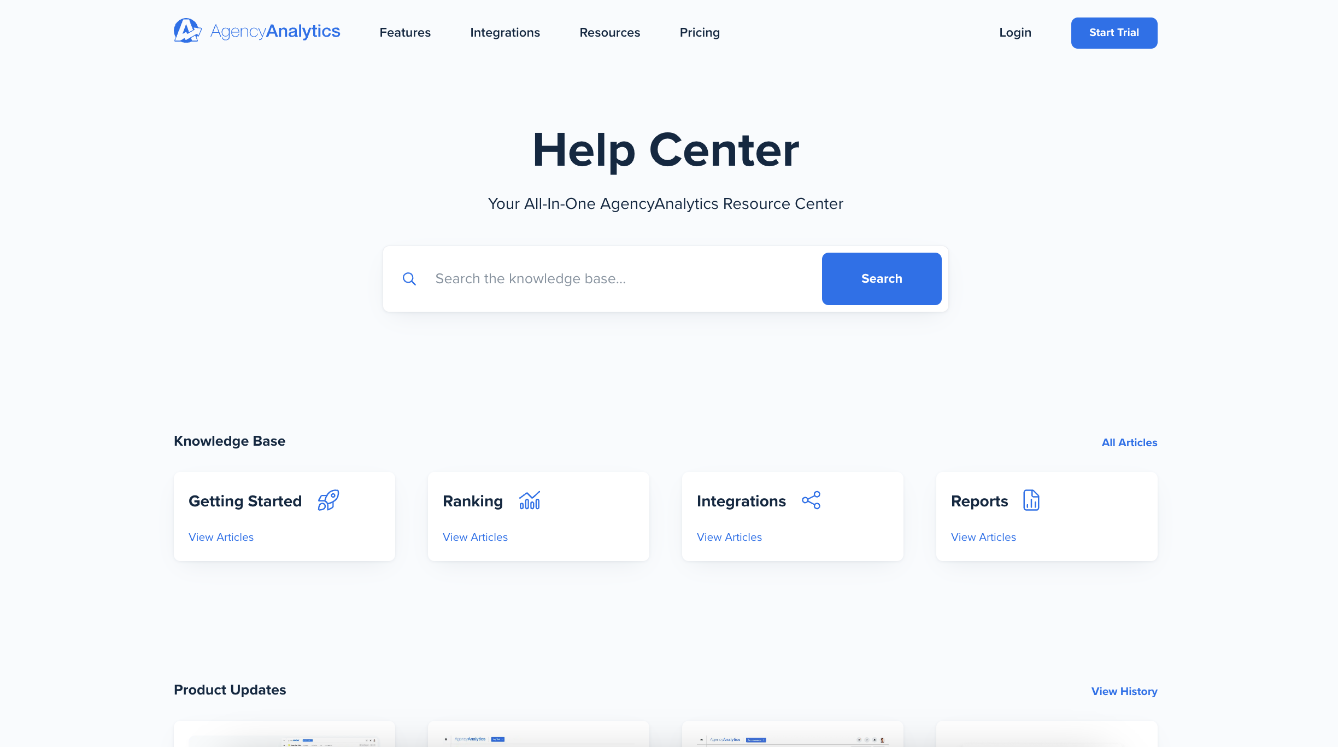Viewport: 1338px width, 747px height.
Task: Click the Help Center search button
Action: (881, 278)
